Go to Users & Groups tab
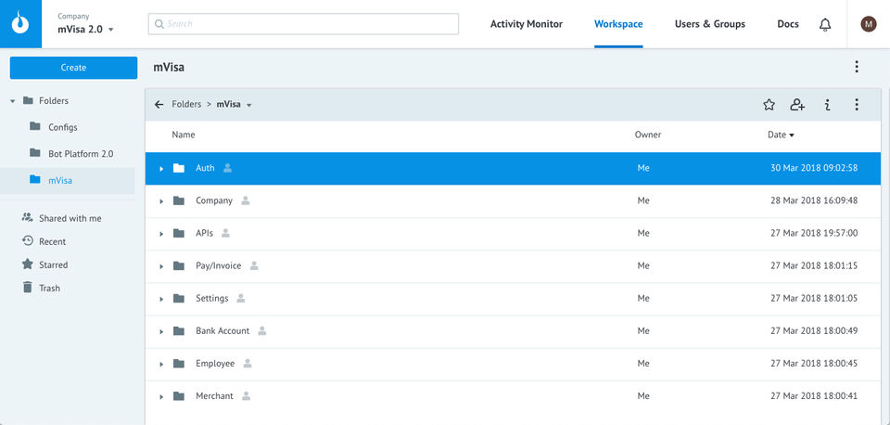This screenshot has width=890, height=425. click(709, 24)
